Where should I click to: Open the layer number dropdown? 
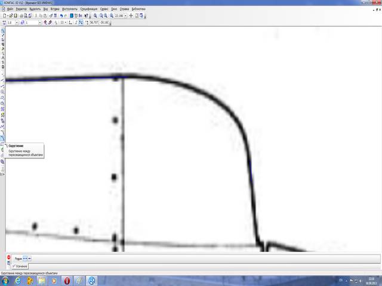point(39,23)
